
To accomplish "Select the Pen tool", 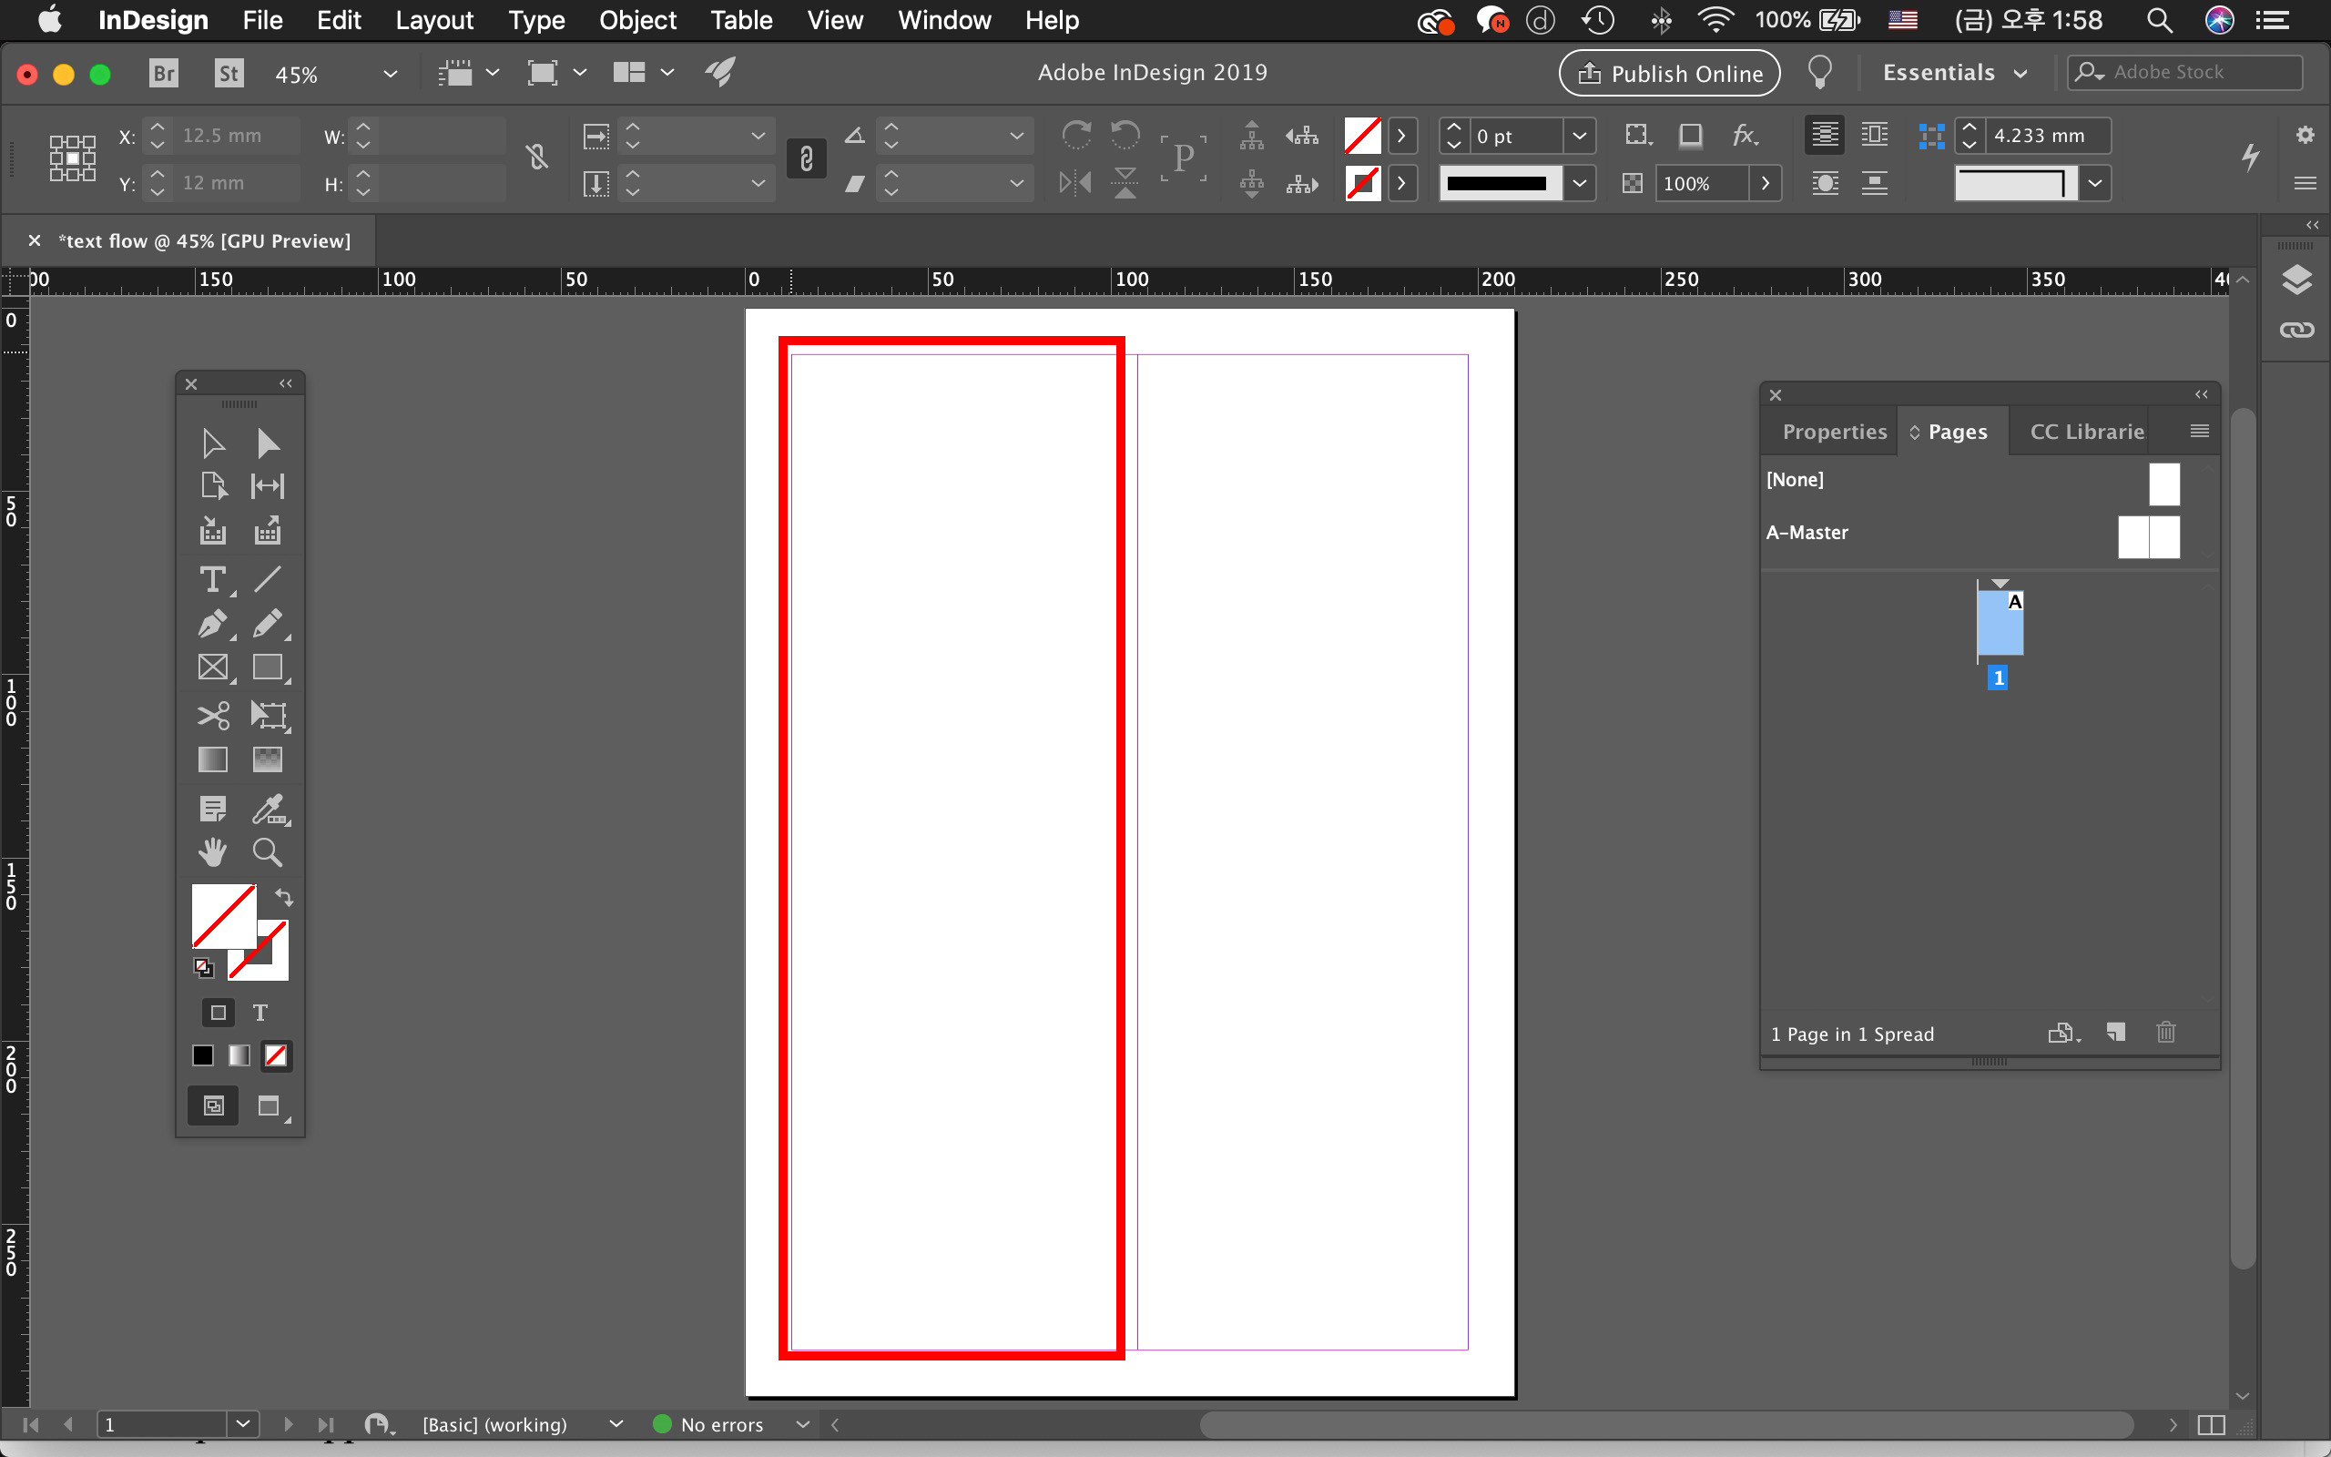I will coord(213,624).
